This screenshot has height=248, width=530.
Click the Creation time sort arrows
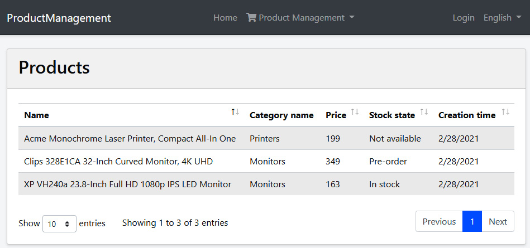(x=505, y=111)
